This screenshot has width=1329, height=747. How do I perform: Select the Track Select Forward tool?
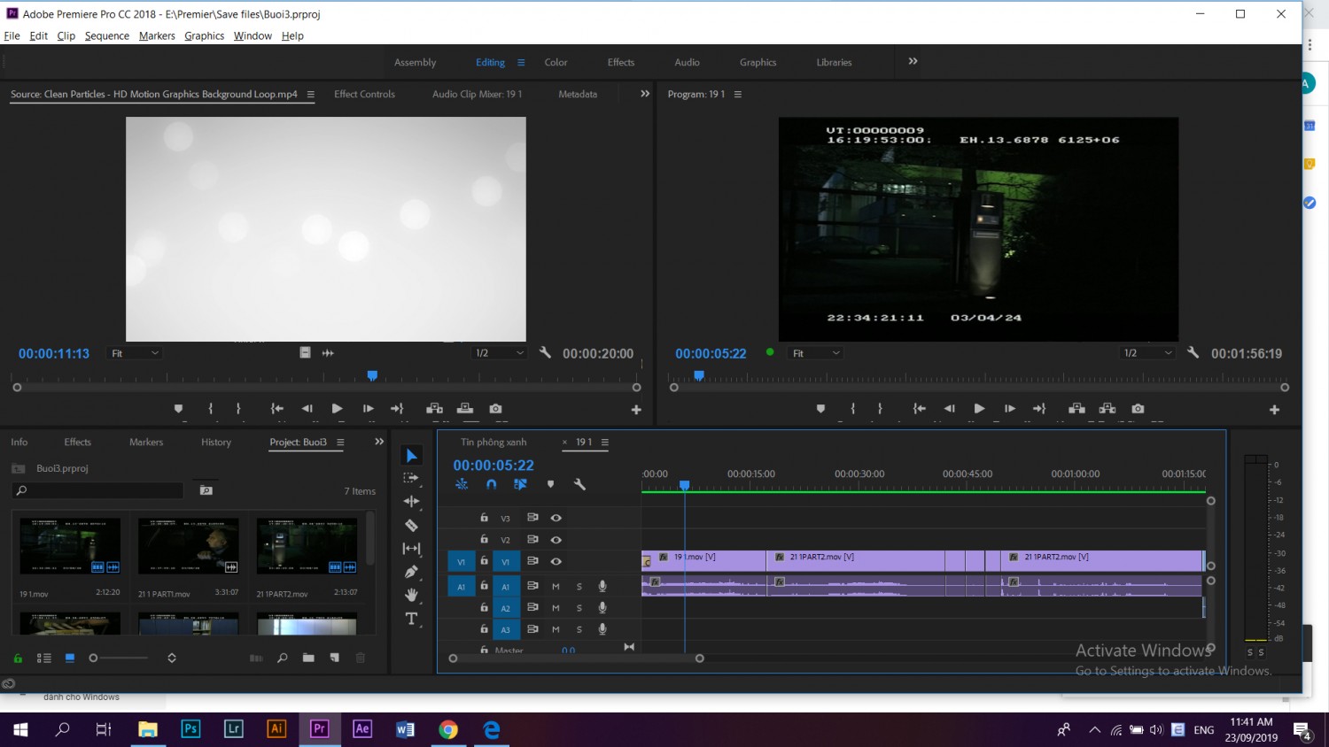pyautogui.click(x=411, y=478)
